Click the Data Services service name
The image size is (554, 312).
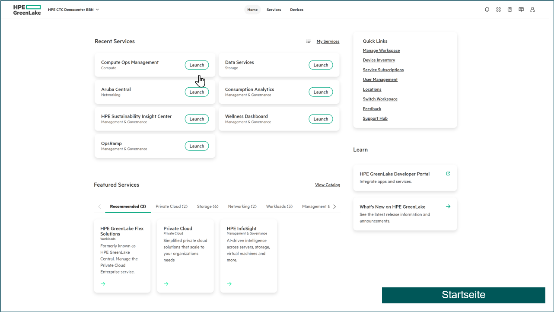pos(239,62)
